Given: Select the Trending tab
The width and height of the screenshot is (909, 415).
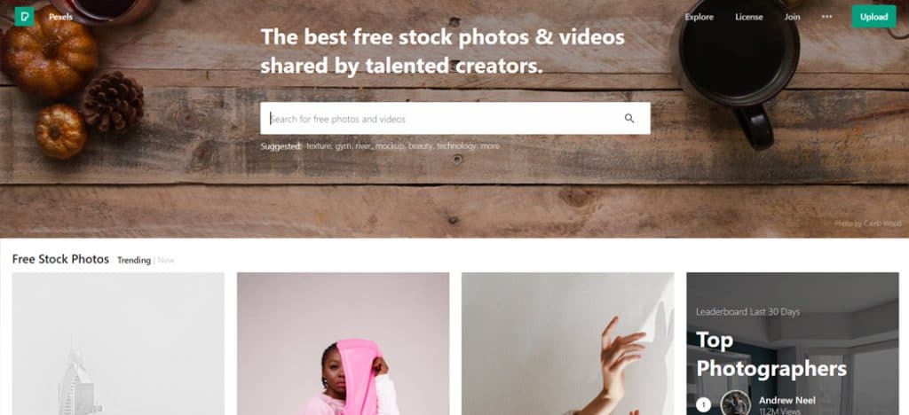Looking at the screenshot, I should (x=134, y=261).
